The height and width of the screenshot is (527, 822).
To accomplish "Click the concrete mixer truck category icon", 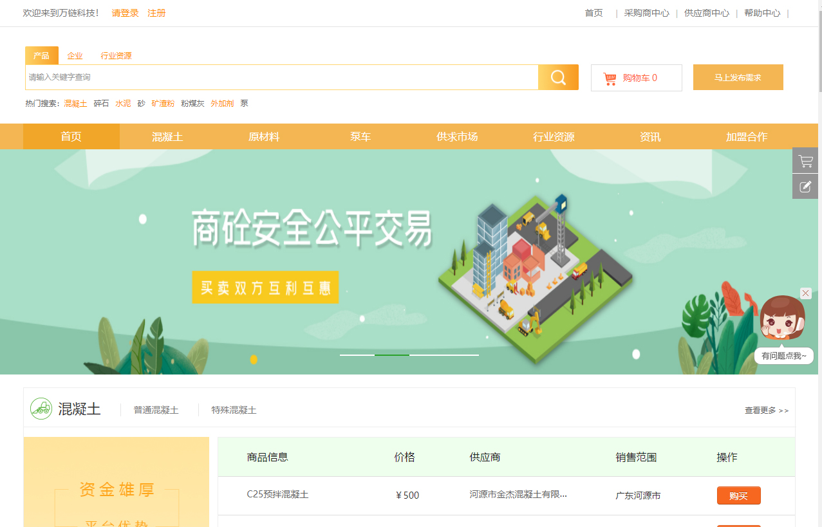I will pos(41,409).
